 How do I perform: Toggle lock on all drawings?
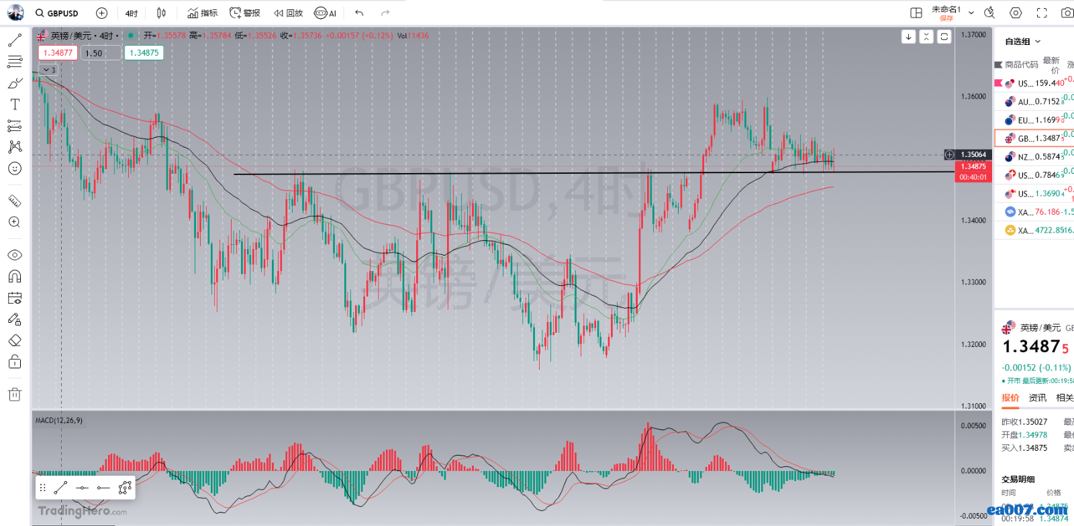click(x=15, y=362)
